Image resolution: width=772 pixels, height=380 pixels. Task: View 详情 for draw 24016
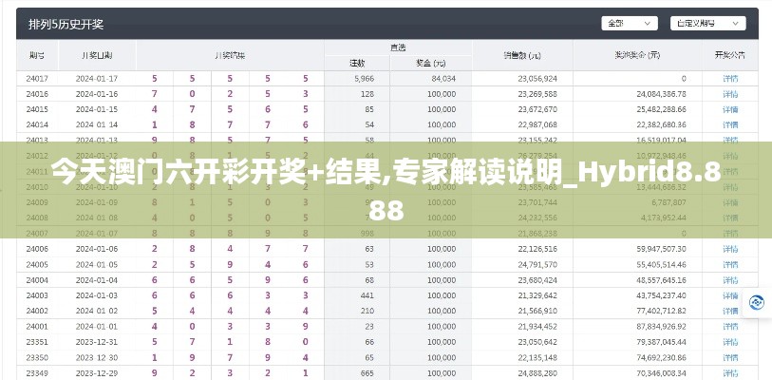click(x=729, y=94)
